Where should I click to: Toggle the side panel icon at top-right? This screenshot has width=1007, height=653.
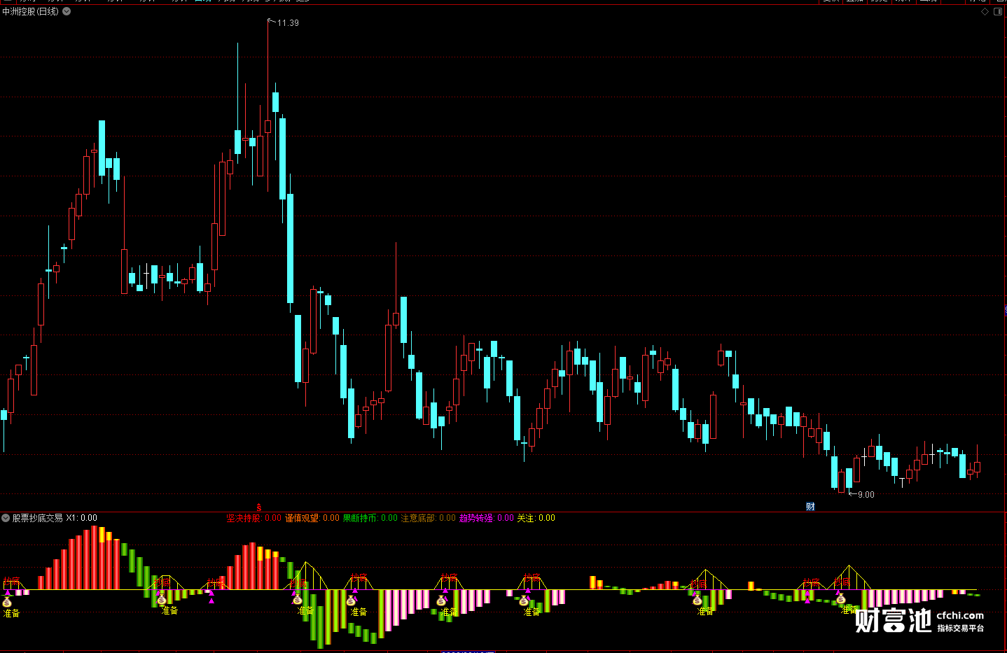click(x=998, y=11)
